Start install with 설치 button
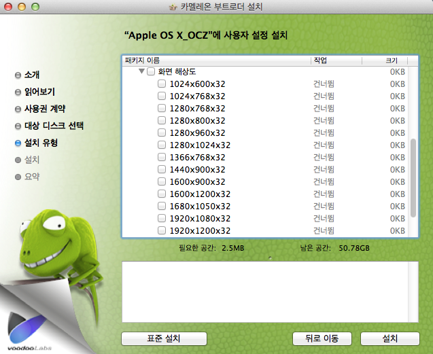 tap(390, 338)
